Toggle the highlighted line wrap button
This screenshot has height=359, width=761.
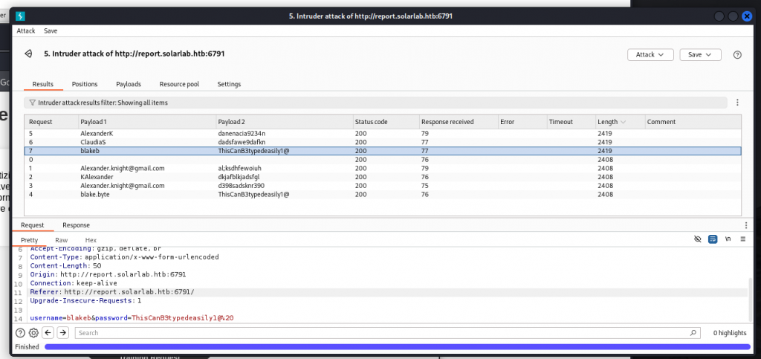713,239
